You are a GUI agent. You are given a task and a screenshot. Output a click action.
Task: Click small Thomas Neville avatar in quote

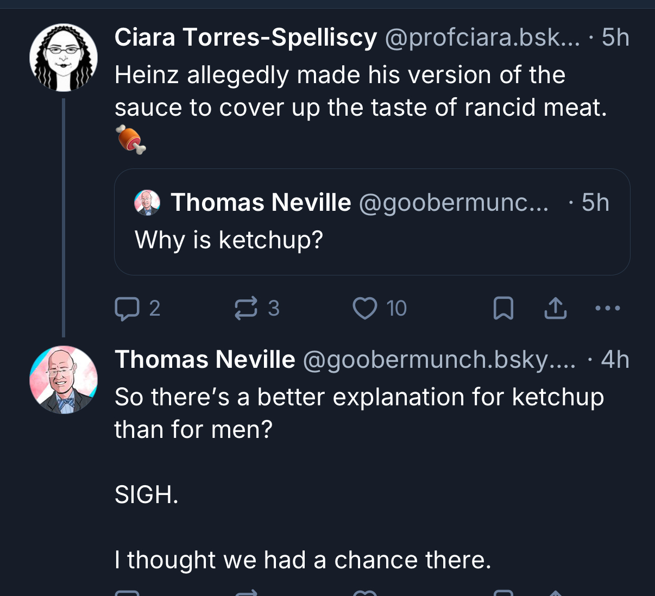(147, 203)
